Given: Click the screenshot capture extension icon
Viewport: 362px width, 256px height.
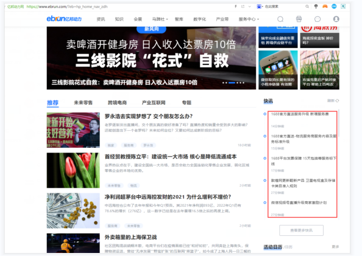Looking at the screenshot, I should [x=343, y=7].
